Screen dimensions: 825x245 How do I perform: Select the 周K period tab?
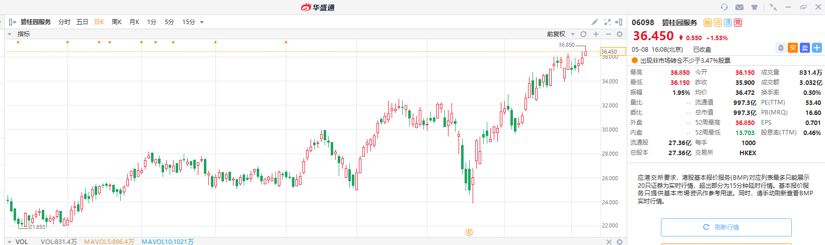pyautogui.click(x=117, y=22)
